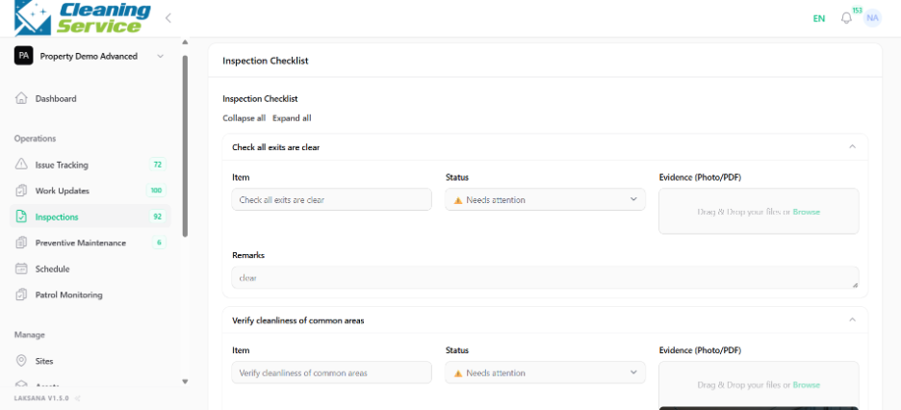Collapse Verify cleanliness of common areas section
Screen dimensions: 901x410
(852, 320)
